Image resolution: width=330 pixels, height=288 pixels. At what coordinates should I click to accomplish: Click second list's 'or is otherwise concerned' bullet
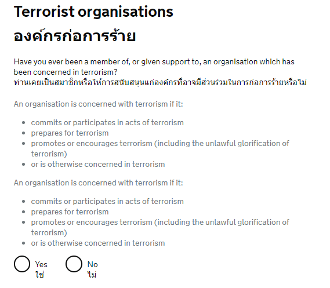point(98,243)
